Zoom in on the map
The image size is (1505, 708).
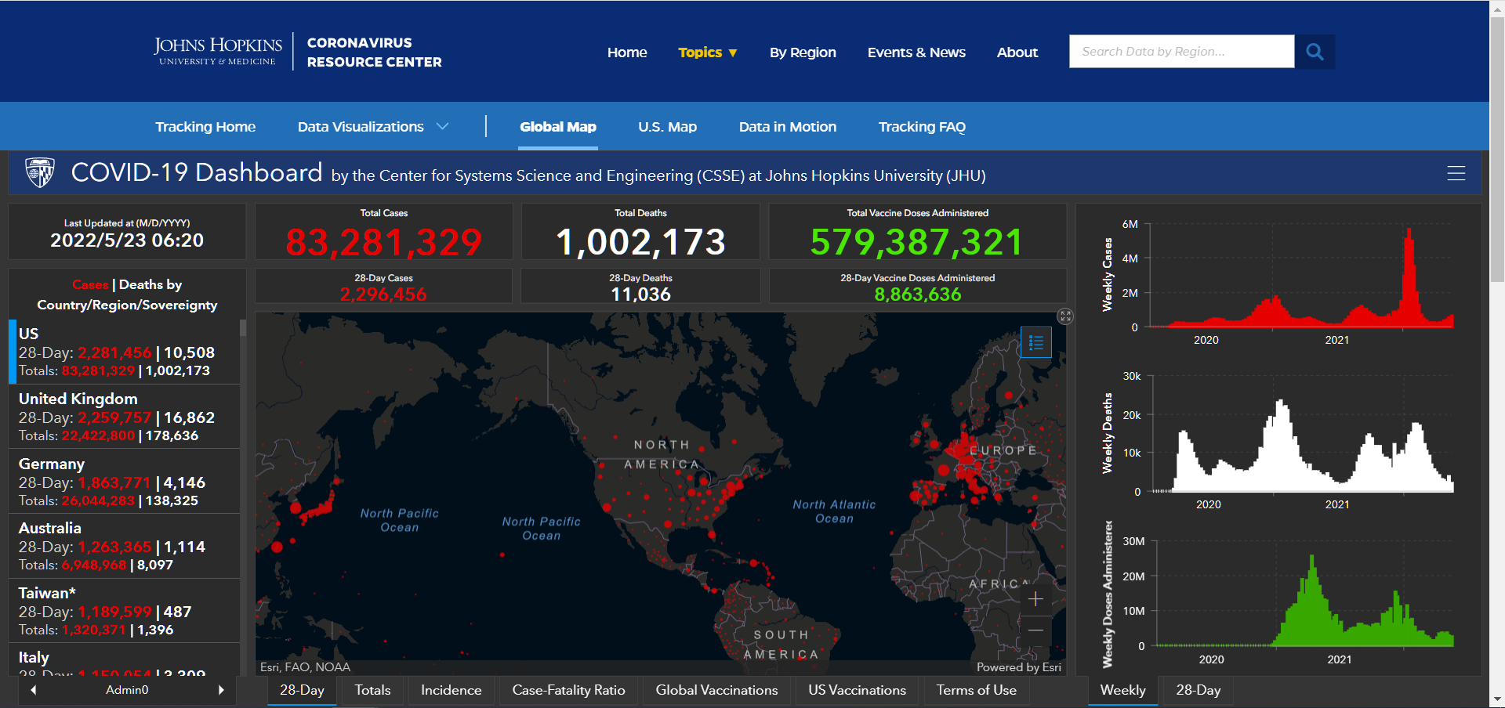tap(1035, 599)
